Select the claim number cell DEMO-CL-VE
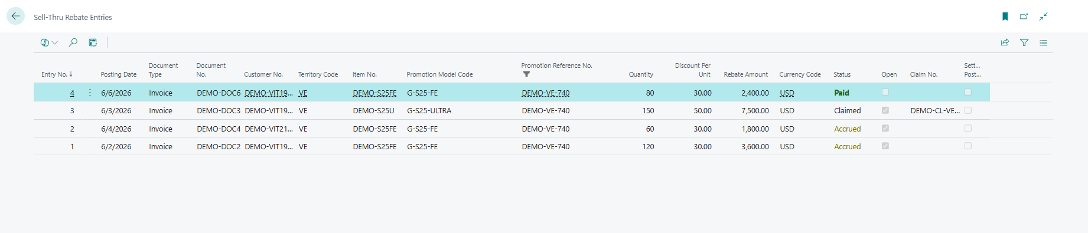Screen dimensions: 1088x233 coord(935,110)
